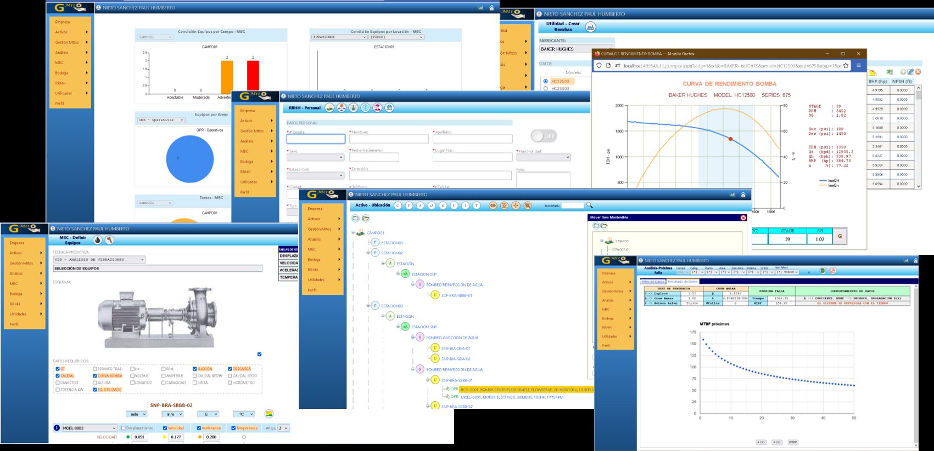Screen dimensions: 934x451
Task: Click the Excel export icon above BHP table
Action: pos(890,72)
